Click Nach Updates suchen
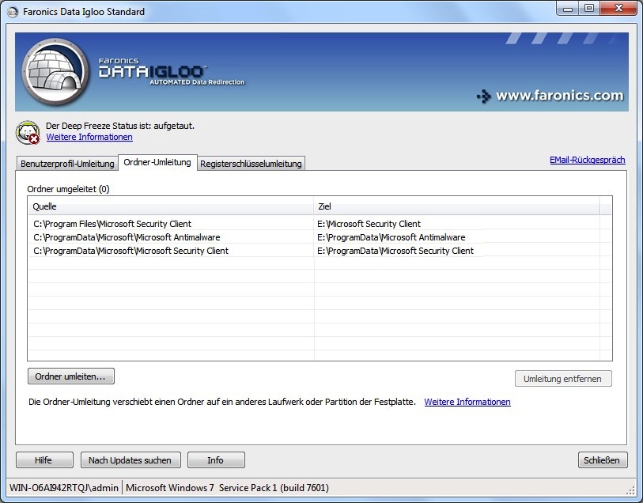The image size is (643, 503). [x=130, y=460]
